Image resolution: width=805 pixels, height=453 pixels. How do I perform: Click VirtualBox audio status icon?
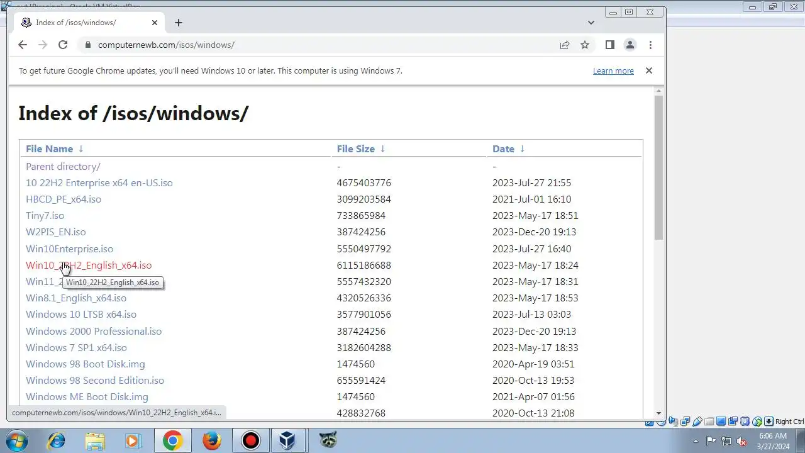(x=673, y=422)
